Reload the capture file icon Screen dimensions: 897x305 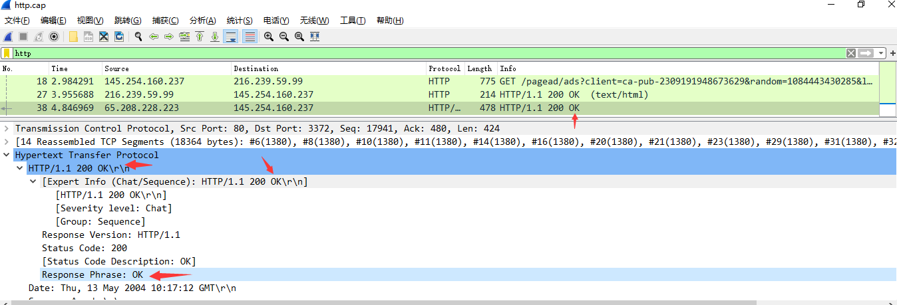click(x=119, y=37)
